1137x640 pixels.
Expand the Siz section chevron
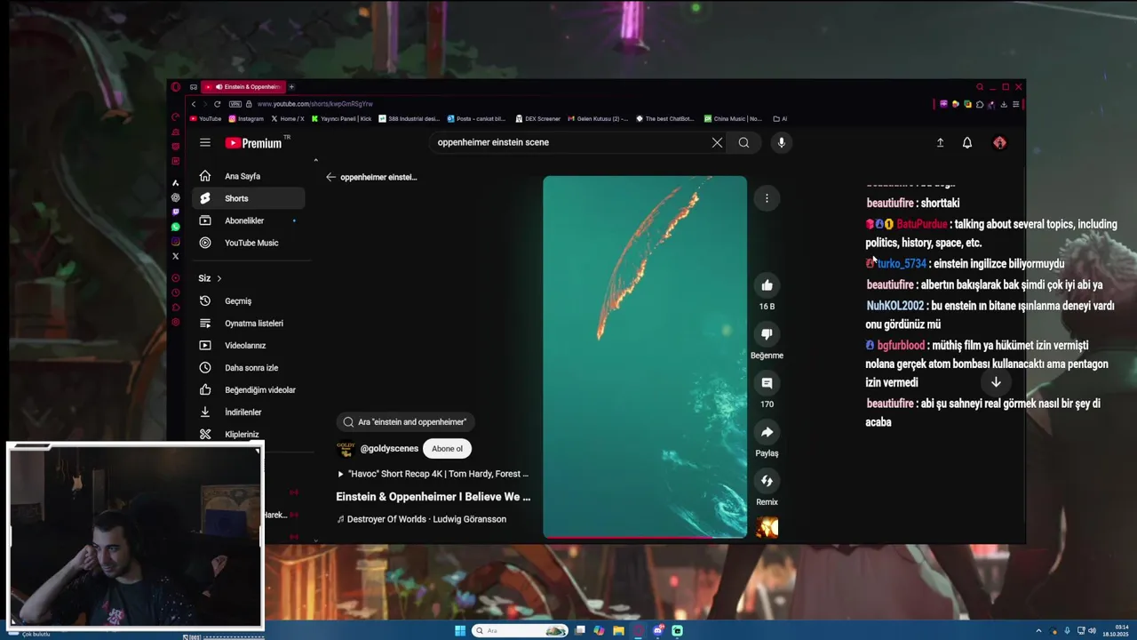point(219,278)
